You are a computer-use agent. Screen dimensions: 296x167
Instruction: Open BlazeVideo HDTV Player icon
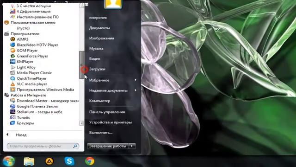pos(12,45)
